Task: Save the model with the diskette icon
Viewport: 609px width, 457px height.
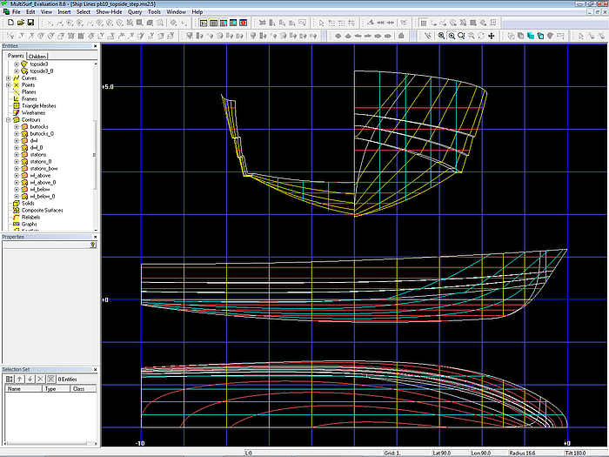Action: [x=30, y=22]
